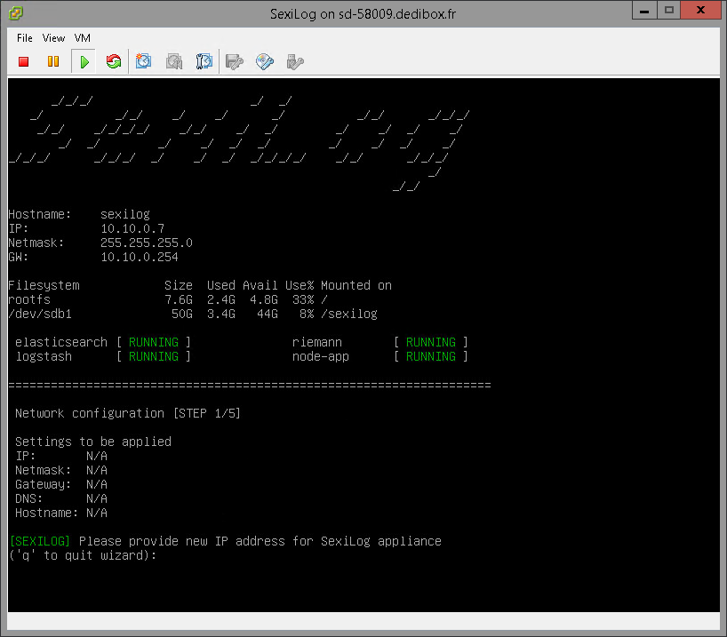Click the RUNNING status next to riemann
The image size is (727, 637).
[x=431, y=343]
